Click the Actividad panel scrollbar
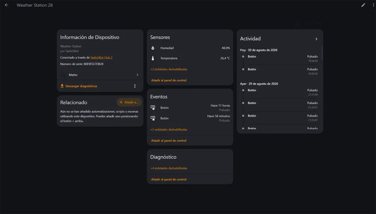376x214 pixels. (322, 53)
